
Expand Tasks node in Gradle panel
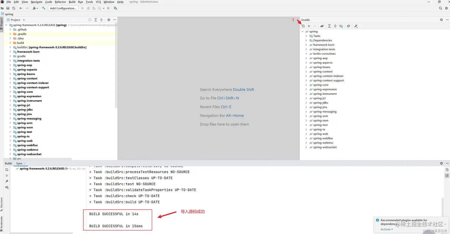[x=306, y=36]
